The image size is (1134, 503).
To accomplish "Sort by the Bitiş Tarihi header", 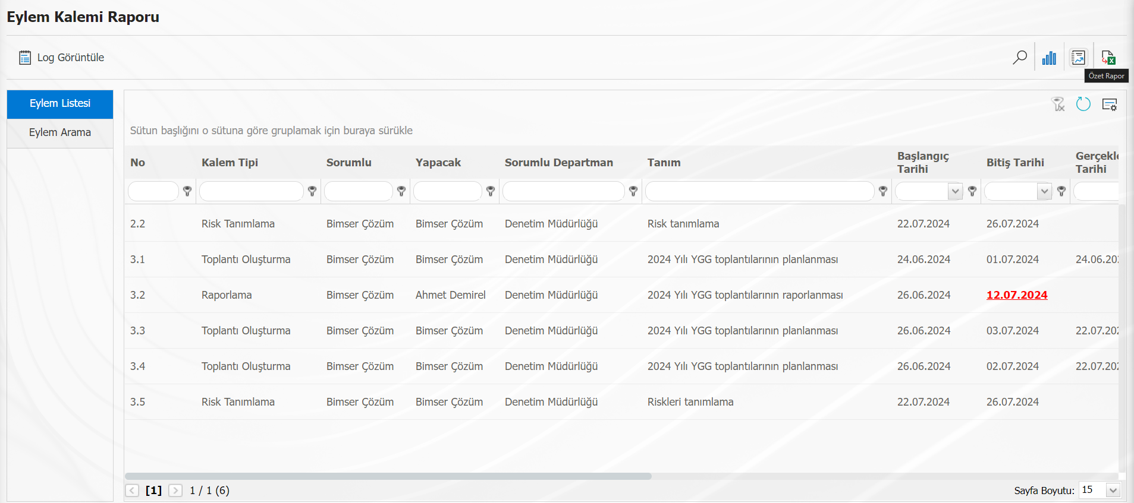I will (1015, 163).
